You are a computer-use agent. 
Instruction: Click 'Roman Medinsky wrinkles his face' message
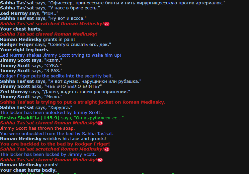pos(53,139)
